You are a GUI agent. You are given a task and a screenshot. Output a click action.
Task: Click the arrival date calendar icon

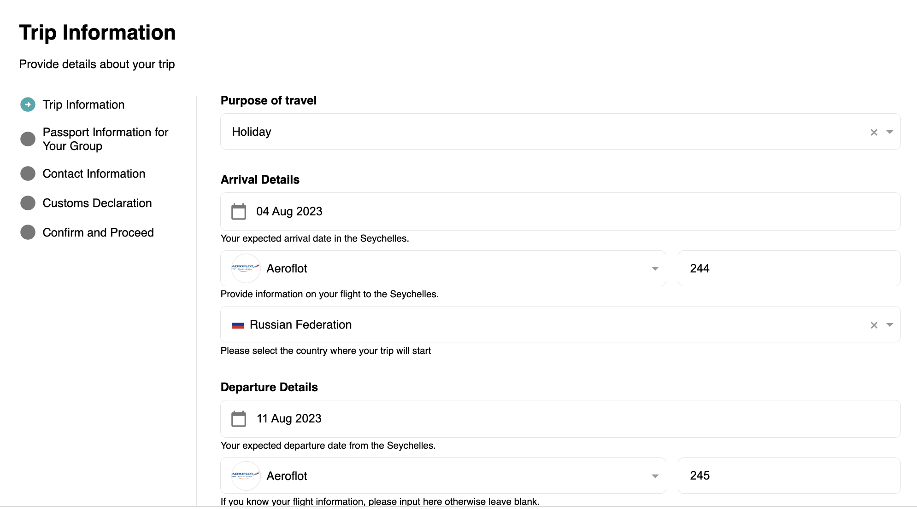(238, 212)
